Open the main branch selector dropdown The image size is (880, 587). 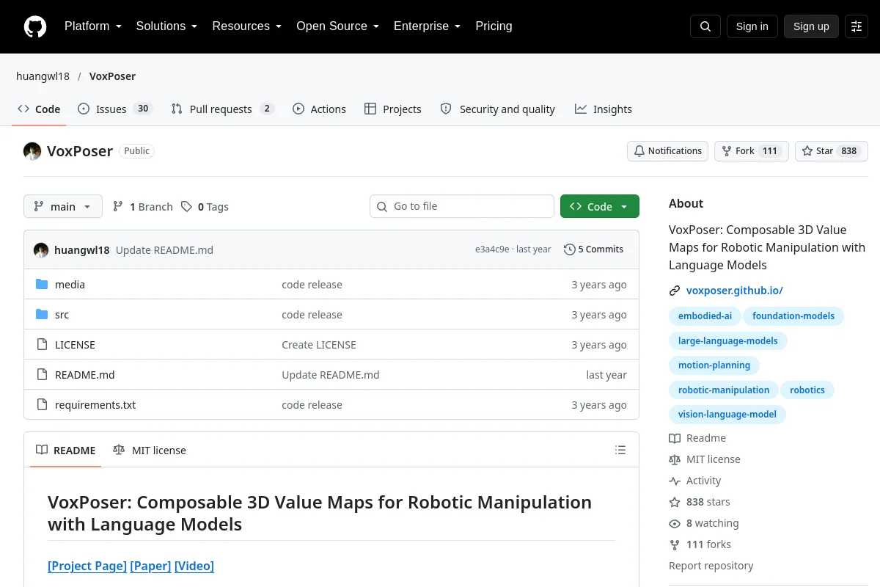63,207
